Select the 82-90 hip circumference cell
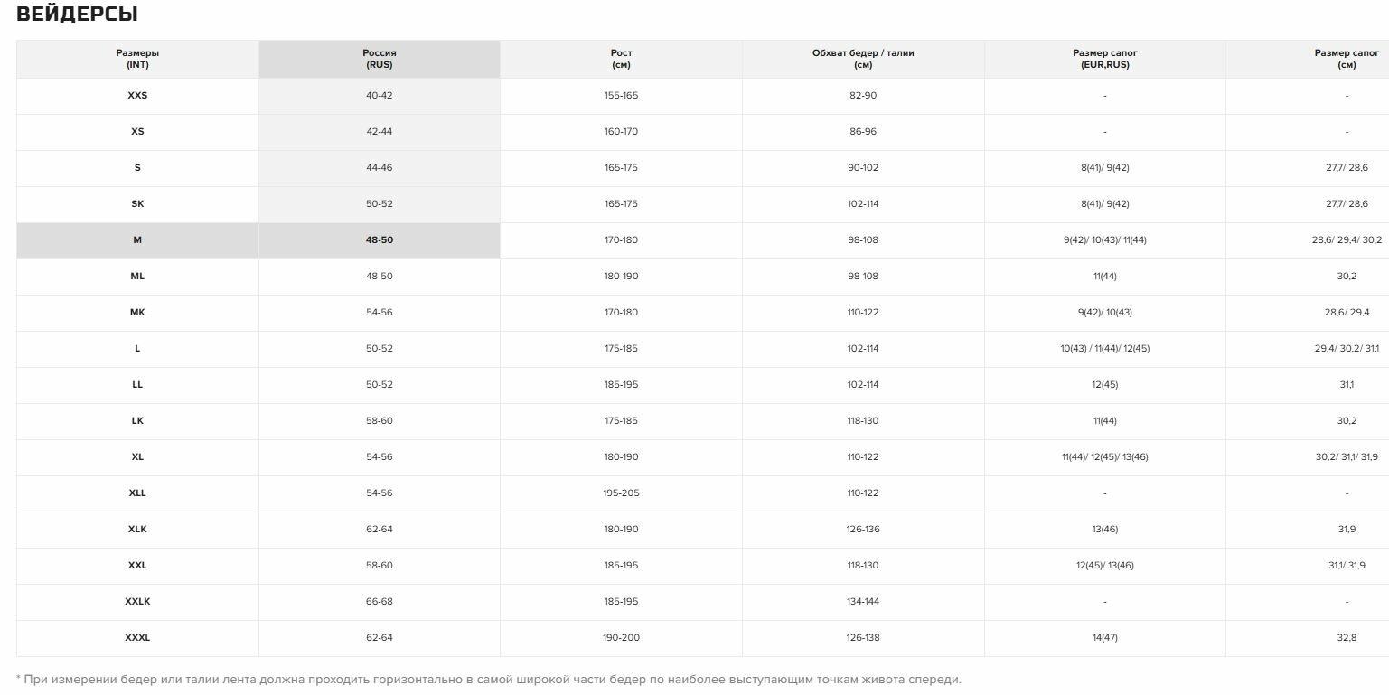 (x=863, y=96)
